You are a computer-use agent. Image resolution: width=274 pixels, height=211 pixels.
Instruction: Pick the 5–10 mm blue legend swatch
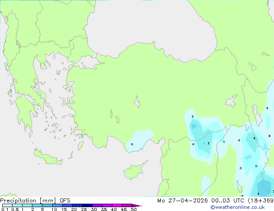point(48,205)
